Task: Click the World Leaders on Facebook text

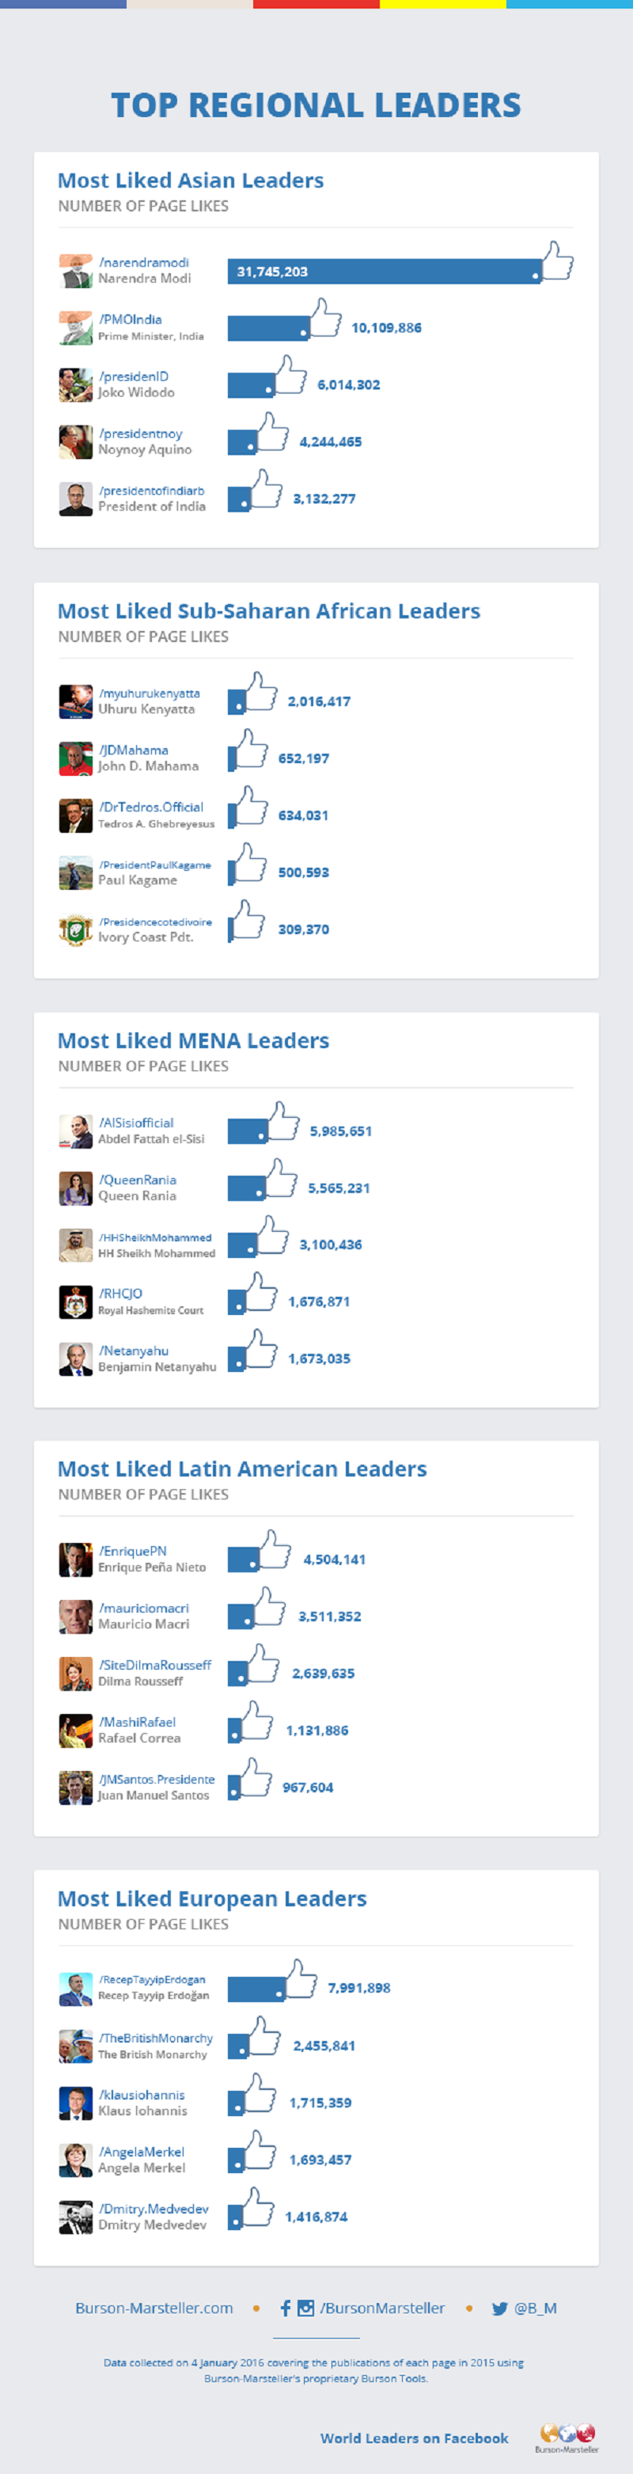Action: (414, 2438)
